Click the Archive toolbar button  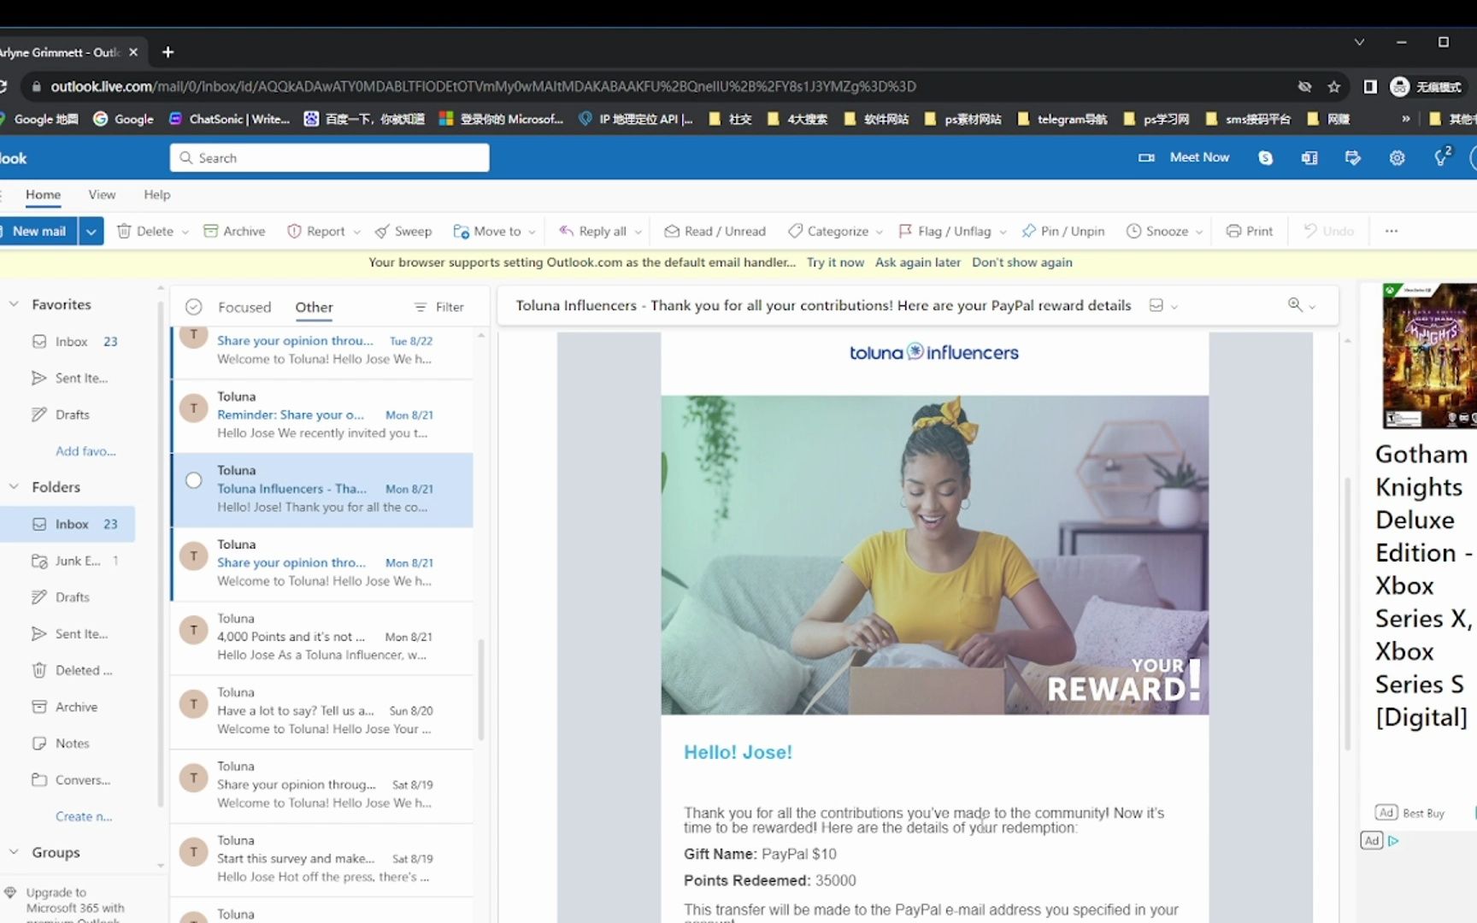[234, 231]
